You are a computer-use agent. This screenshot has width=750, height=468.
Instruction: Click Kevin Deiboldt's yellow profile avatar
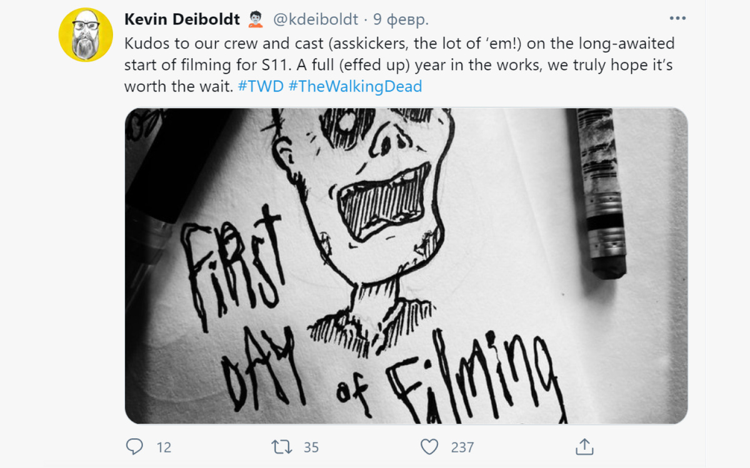(x=86, y=35)
